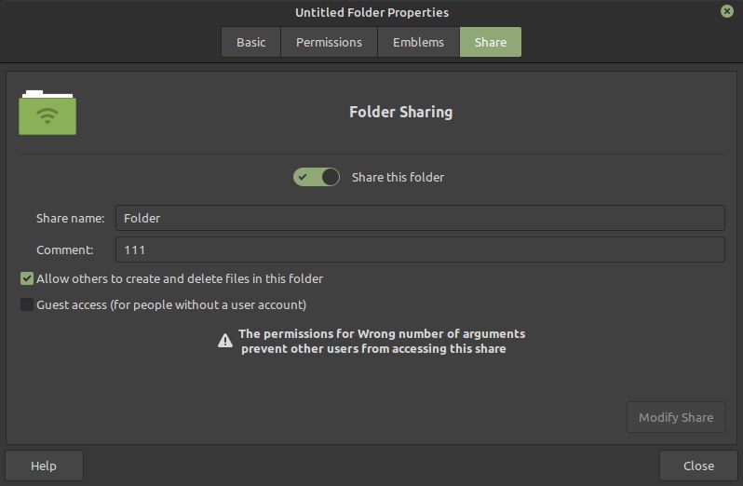Image resolution: width=743 pixels, height=486 pixels.
Task: Click the Share name input field
Action: point(420,218)
